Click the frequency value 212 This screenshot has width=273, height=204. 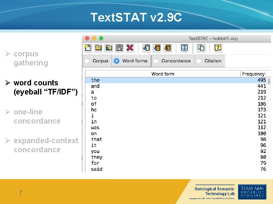pos(262,98)
